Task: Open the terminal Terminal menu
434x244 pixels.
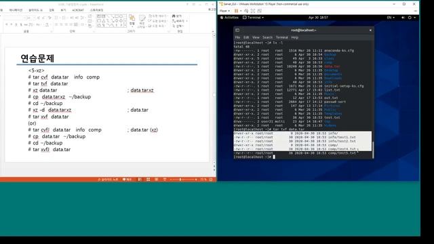Action: pos(282,37)
